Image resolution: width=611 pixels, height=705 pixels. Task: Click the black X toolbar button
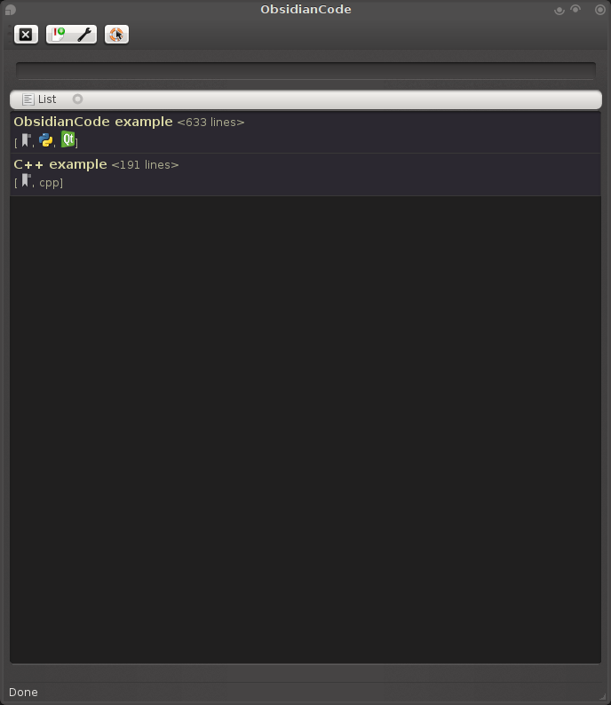(26, 35)
